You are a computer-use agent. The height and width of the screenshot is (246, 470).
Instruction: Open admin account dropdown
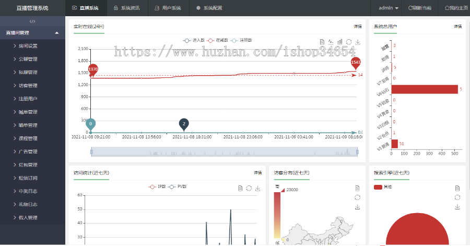coord(389,8)
